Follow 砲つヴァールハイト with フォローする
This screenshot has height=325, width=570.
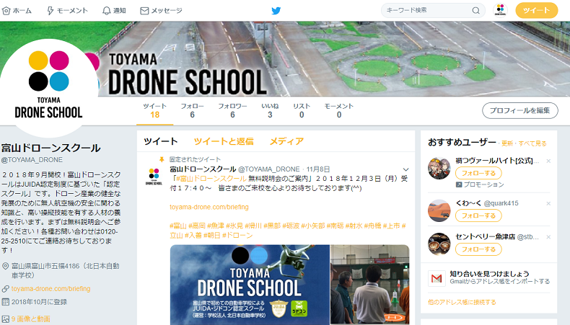(478, 173)
